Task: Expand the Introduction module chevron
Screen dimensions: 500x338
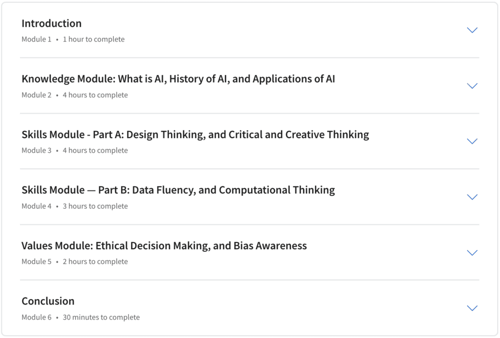Action: [x=472, y=30]
